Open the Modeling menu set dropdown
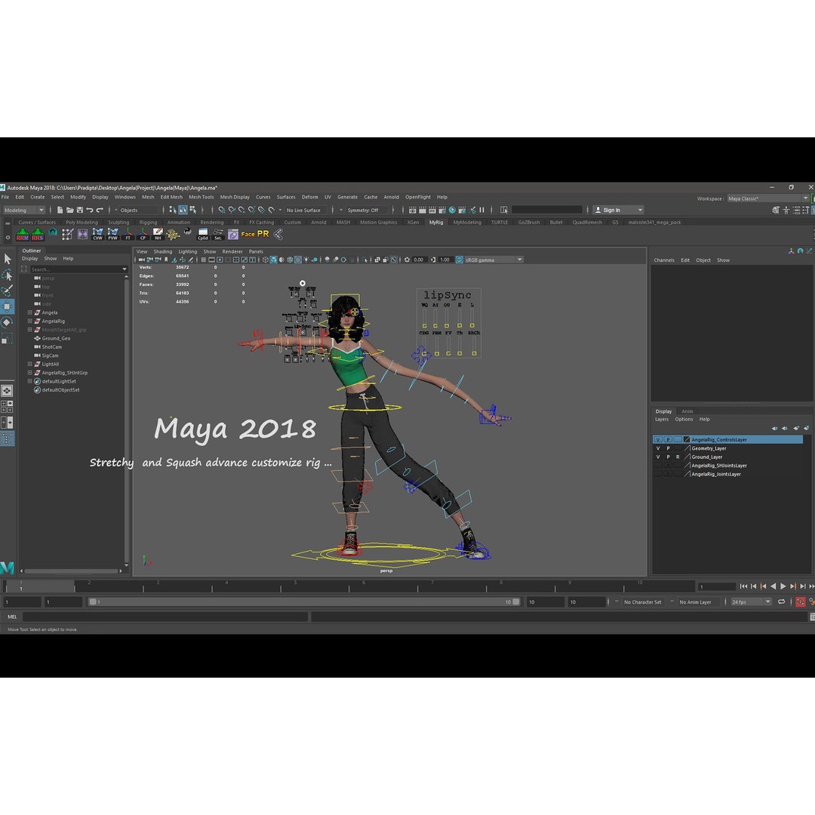 [24, 210]
